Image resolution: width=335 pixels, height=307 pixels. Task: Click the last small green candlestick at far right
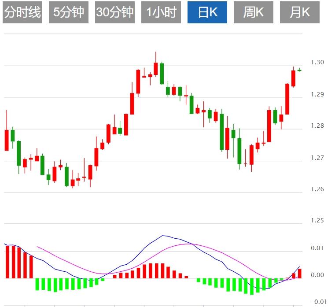pyautogui.click(x=299, y=70)
